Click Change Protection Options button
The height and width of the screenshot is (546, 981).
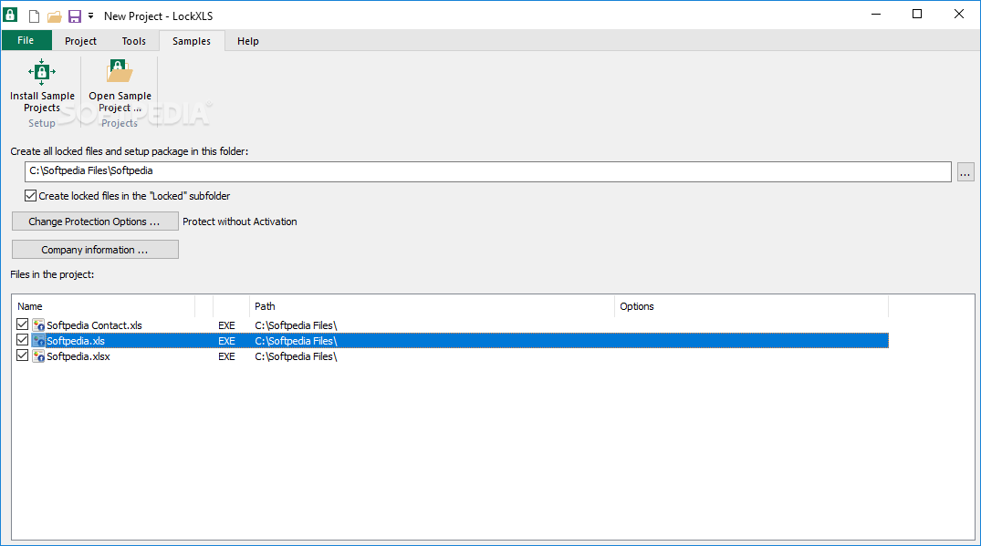pos(95,221)
